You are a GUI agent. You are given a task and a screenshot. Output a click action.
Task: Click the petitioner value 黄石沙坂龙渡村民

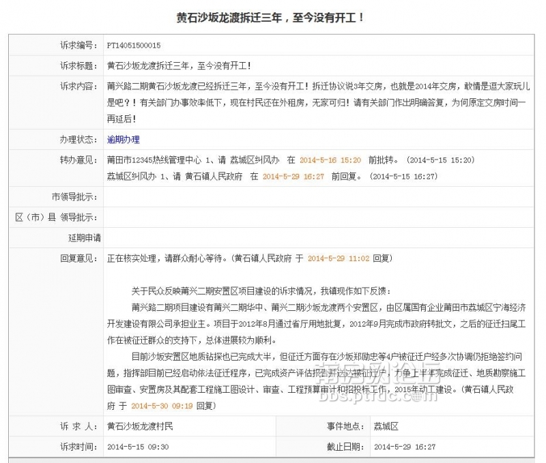pyautogui.click(x=140, y=426)
